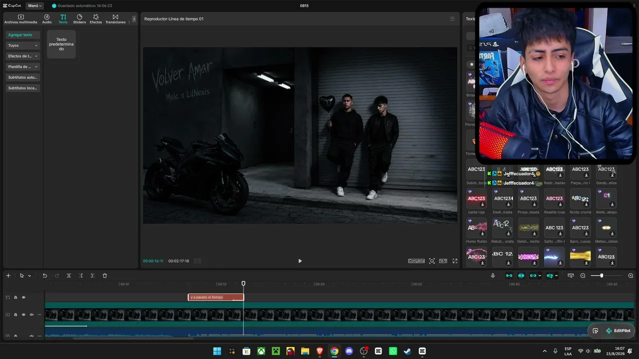
Task: Choose the selection pointer tool
Action: [x=21, y=276]
